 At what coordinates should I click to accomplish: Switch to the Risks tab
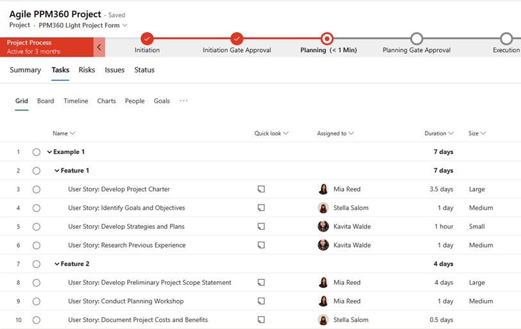87,70
